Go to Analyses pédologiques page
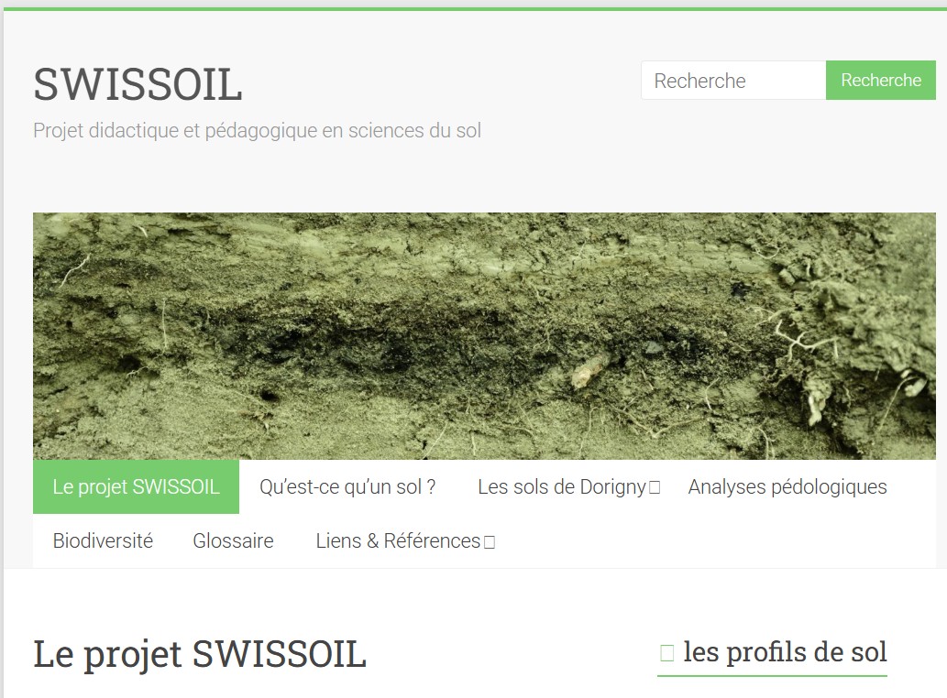Image resolution: width=947 pixels, height=698 pixels. pos(787,486)
